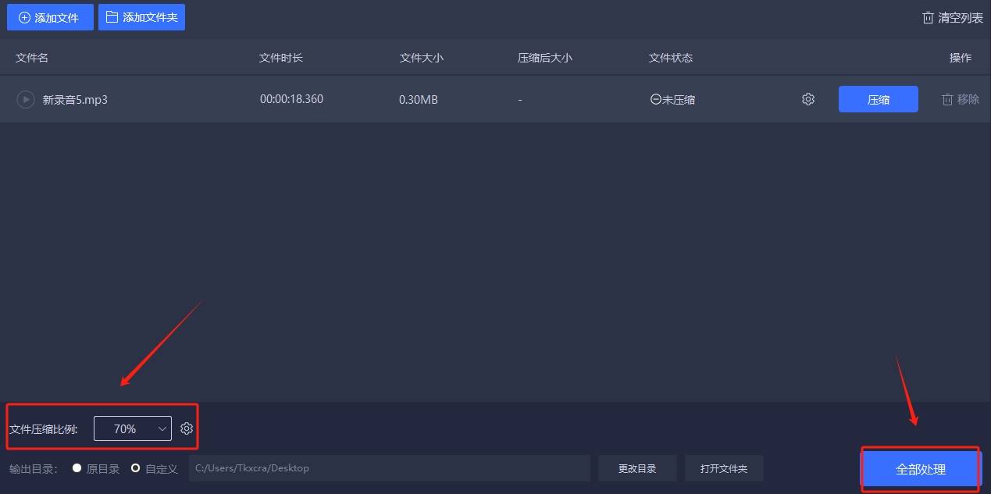991x494 pixels.
Task: Select the file name 新录音5.mp3
Action: [x=75, y=99]
